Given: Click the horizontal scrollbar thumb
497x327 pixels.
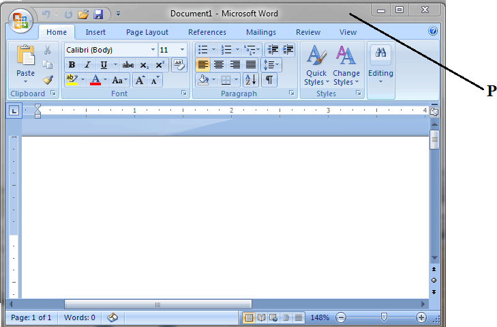Looking at the screenshot, I should (x=158, y=304).
